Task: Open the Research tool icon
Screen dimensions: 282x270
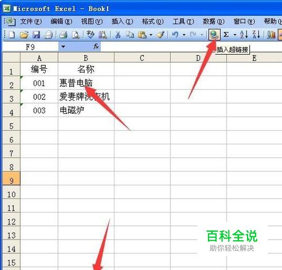Action: tap(103, 35)
